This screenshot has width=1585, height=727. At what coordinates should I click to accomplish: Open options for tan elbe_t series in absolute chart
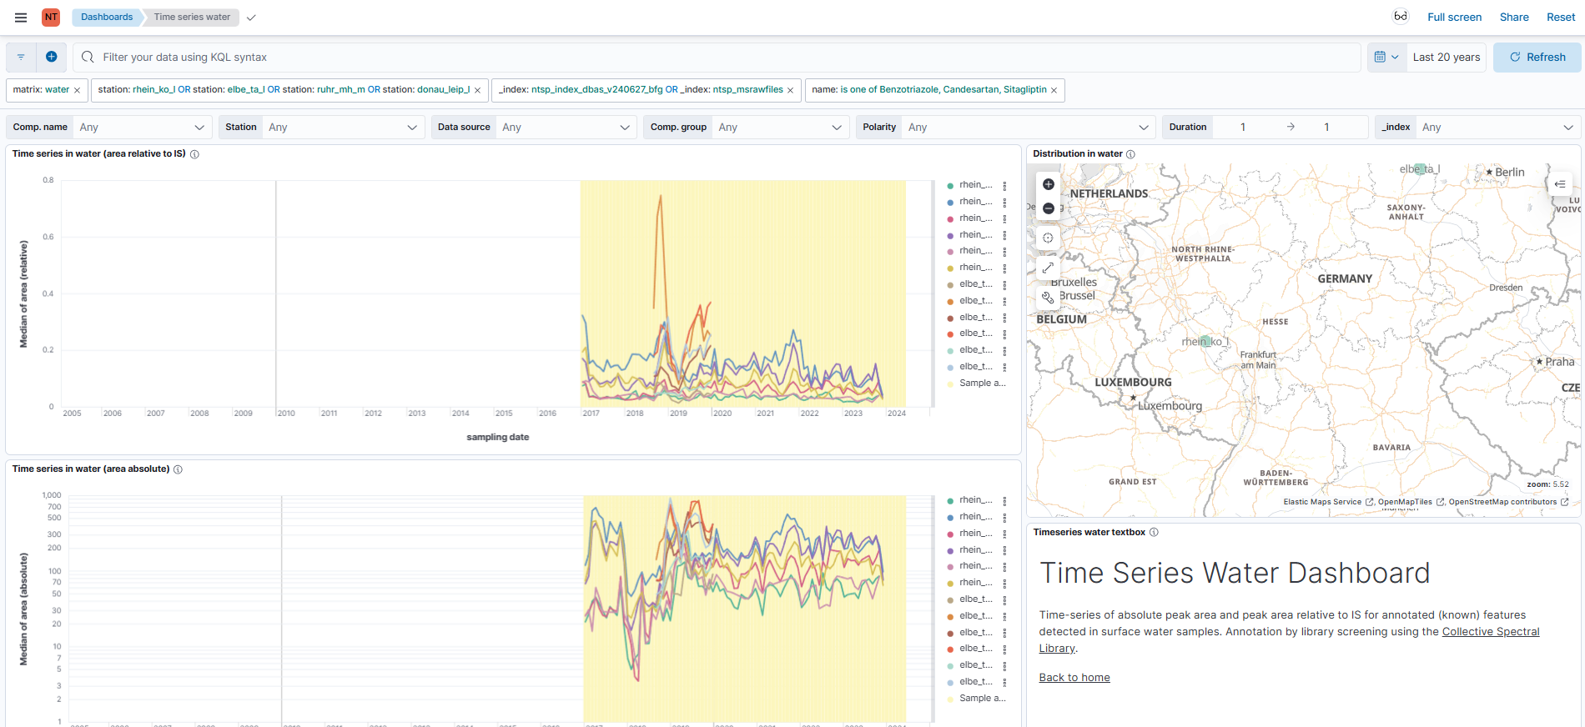[1004, 599]
